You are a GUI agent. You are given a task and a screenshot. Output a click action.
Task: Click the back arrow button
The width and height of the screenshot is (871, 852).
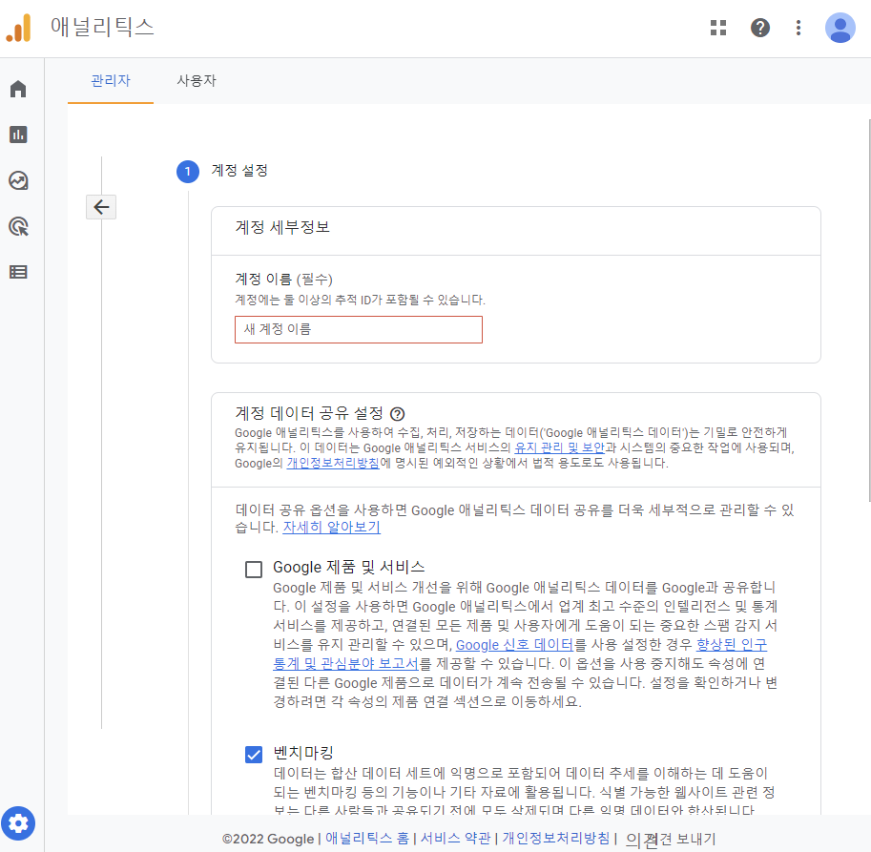(x=101, y=207)
